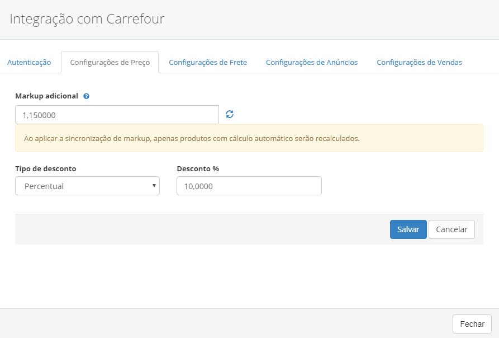Click the Tipo de desconto label
The width and height of the screenshot is (499, 338).
pos(46,168)
